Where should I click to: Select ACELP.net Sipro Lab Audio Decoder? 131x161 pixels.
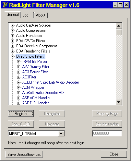[x=51, y=82]
